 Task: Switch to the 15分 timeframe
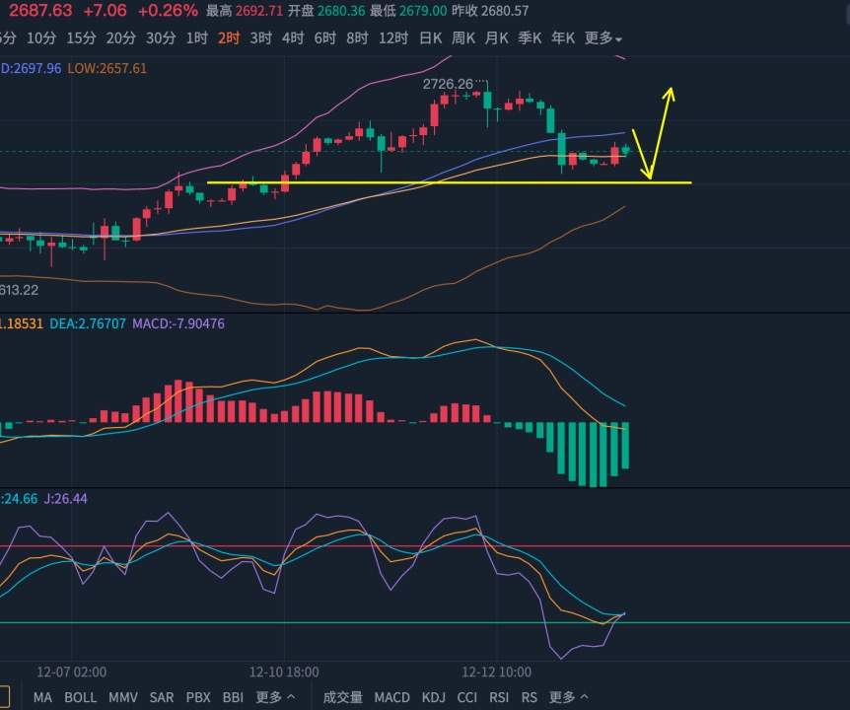[81, 37]
